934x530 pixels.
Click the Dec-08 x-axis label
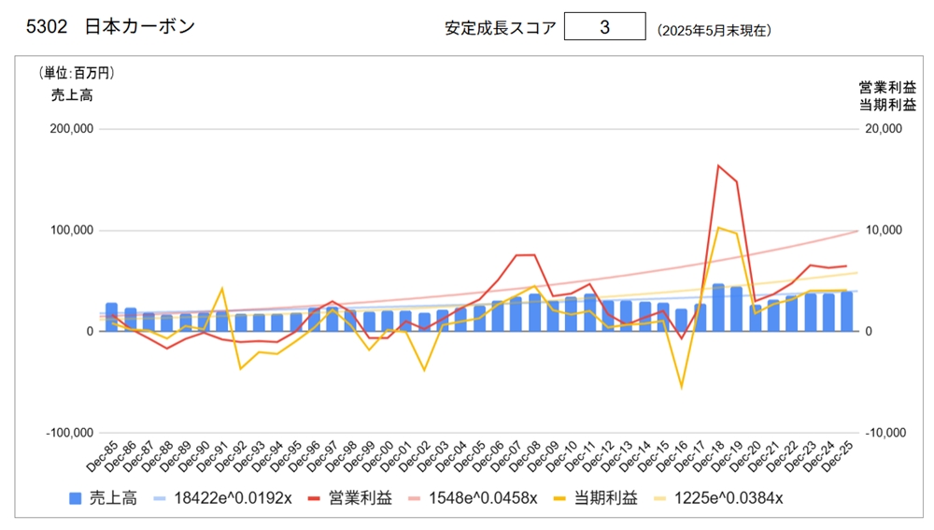pyautogui.click(x=525, y=457)
